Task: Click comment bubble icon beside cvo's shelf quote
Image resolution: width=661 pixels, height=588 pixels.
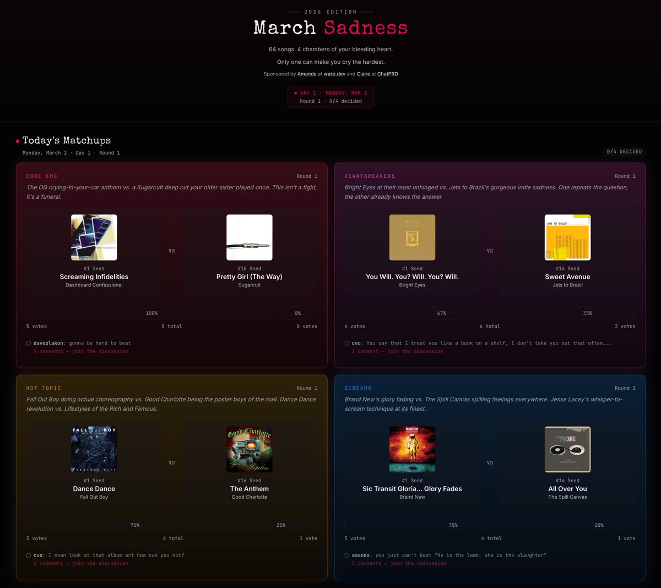Action: click(x=347, y=343)
